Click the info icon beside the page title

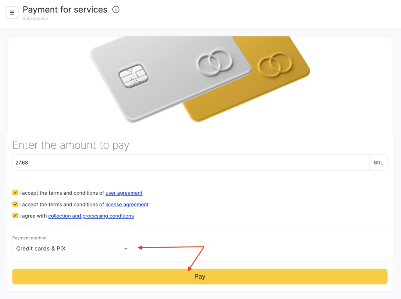(116, 10)
